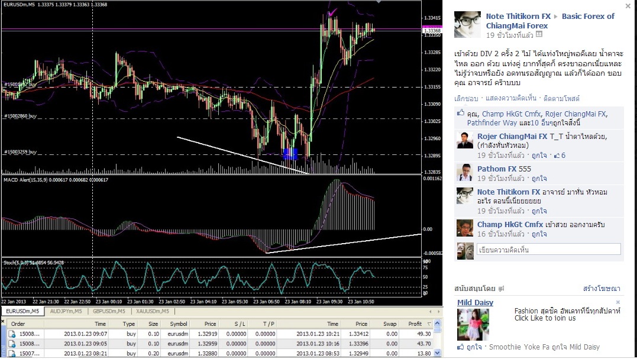The width and height of the screenshot is (637, 359).
Task: Like Champ HkGt Cmfx's comment
Action: coord(539,234)
